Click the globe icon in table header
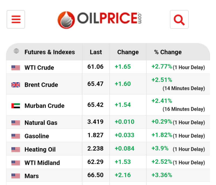Viewport: 216px width, 185px height. 16,51
